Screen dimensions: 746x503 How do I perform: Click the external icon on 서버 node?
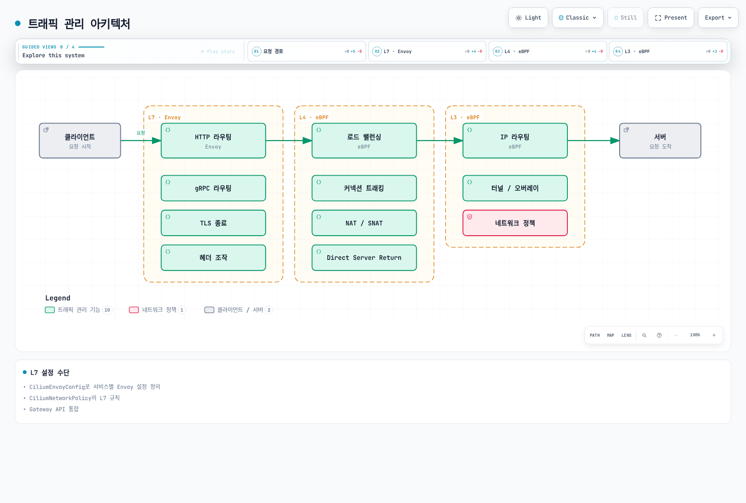click(626, 130)
